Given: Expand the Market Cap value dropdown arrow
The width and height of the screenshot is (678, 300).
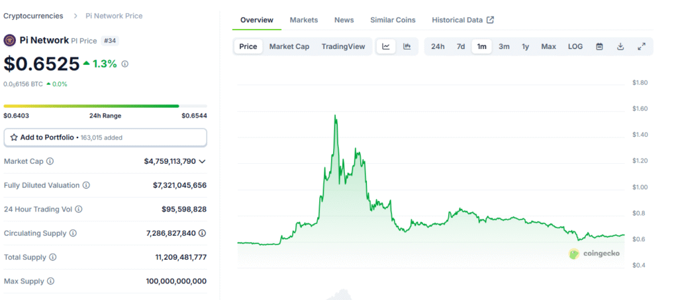Looking at the screenshot, I should 202,161.
